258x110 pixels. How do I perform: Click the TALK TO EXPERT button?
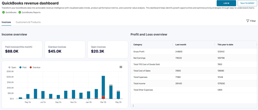click(247, 3)
